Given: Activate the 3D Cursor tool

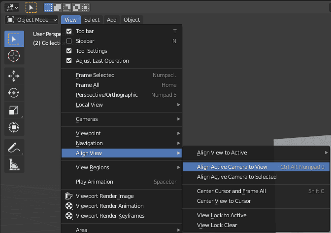Looking at the screenshot, I should [14, 56].
